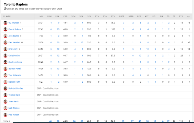Image resolution: width=194 pixels, height=123 pixels.
Task: Sort table by PTS column header
Action: [x=181, y=16]
